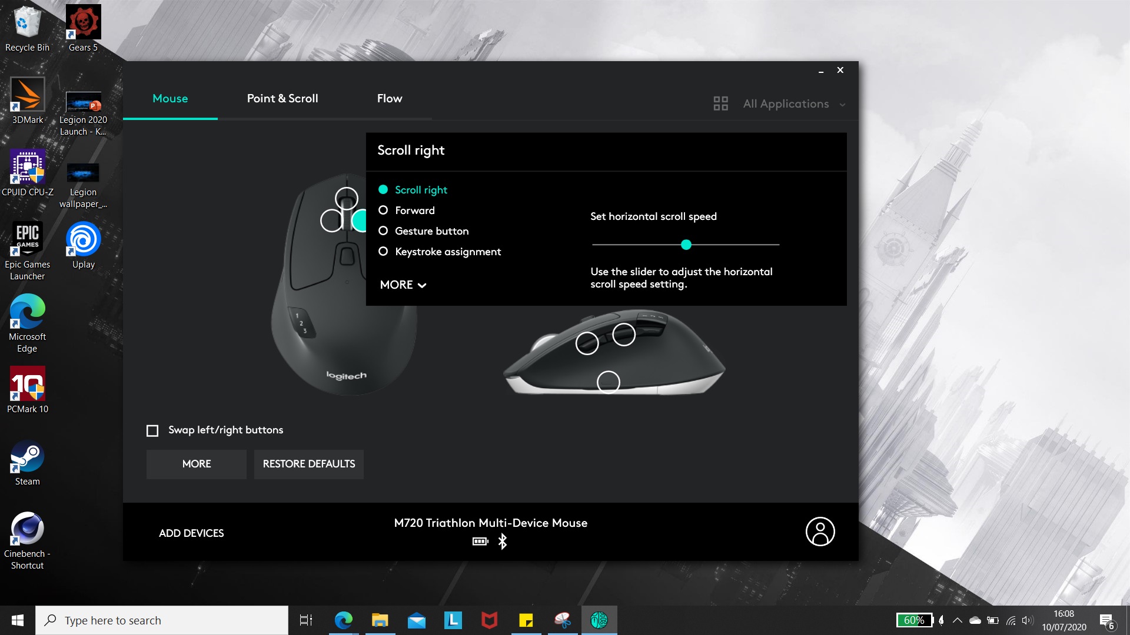
Task: Open McAfee from the taskbar
Action: (x=490, y=620)
